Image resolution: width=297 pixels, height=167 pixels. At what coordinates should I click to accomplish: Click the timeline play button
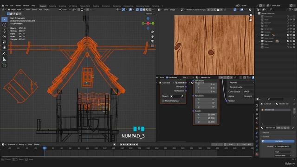click(130, 144)
